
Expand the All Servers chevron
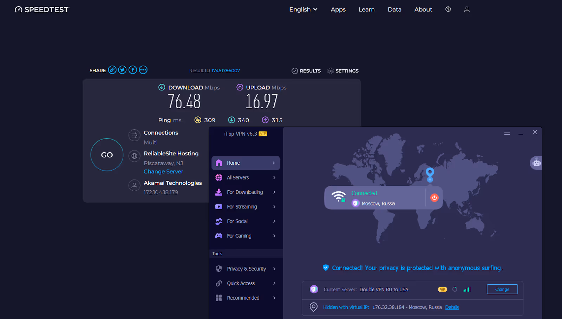click(x=274, y=178)
